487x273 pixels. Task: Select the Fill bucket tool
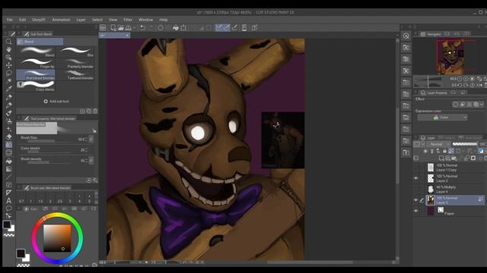point(8,161)
